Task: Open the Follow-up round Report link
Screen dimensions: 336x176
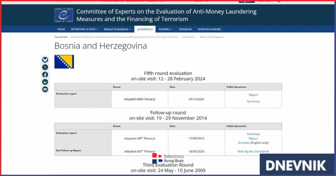Action: click(x=253, y=138)
